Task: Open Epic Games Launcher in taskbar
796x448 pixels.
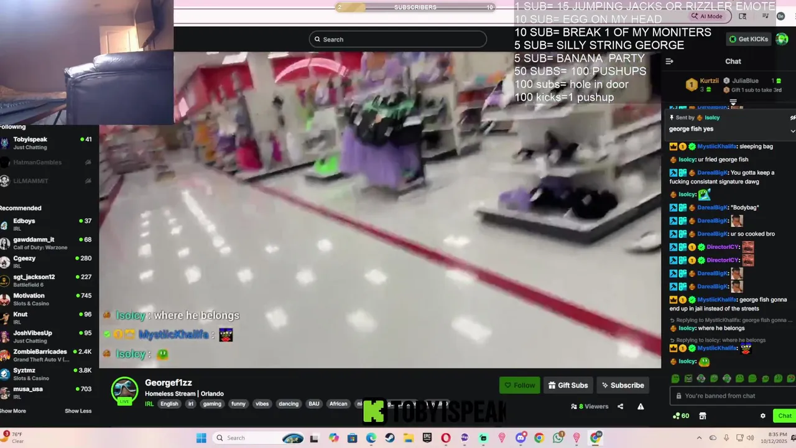Action: pos(427,438)
